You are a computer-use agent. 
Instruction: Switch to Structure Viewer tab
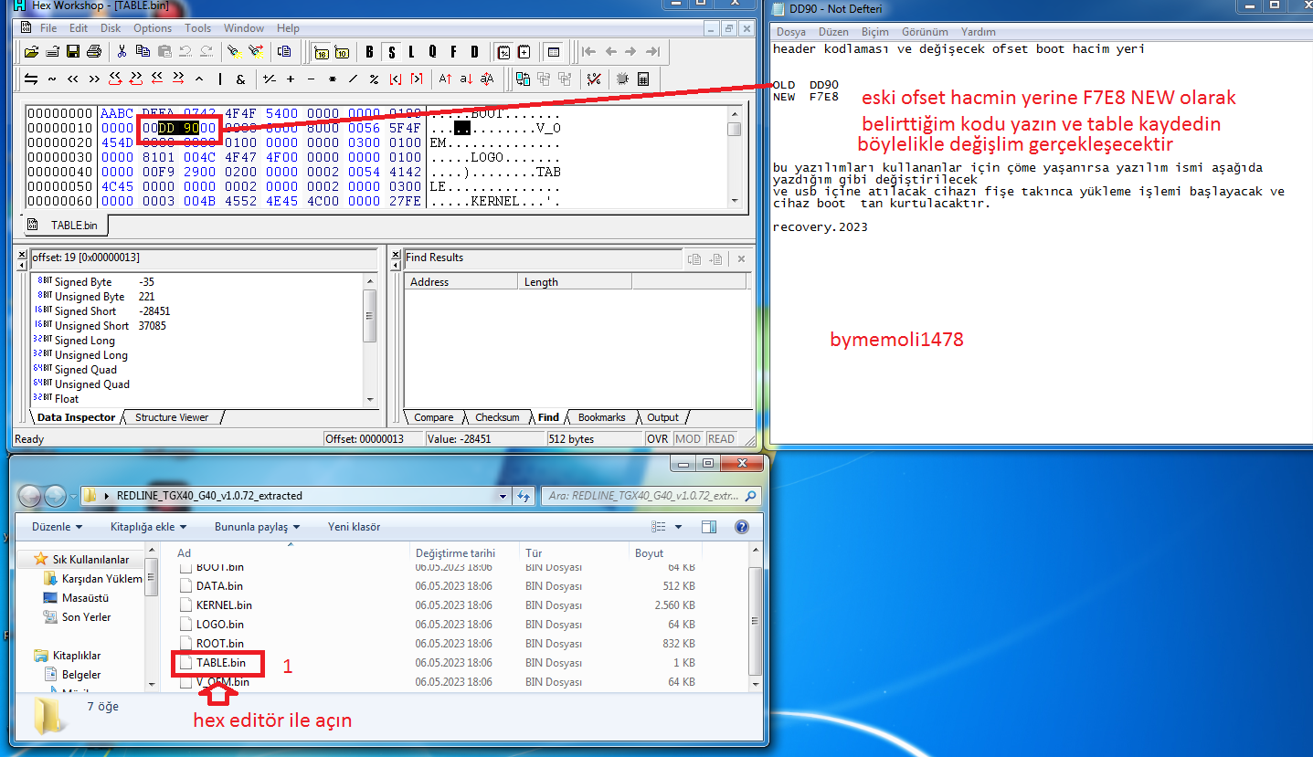click(172, 417)
